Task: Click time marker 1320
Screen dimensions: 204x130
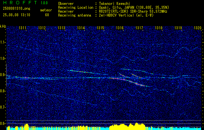Action: coord(198,28)
